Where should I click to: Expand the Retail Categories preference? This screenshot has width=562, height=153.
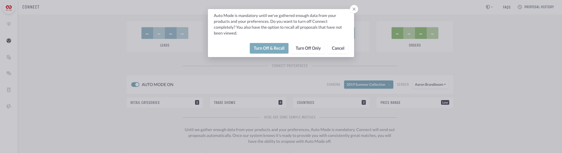click(165, 103)
